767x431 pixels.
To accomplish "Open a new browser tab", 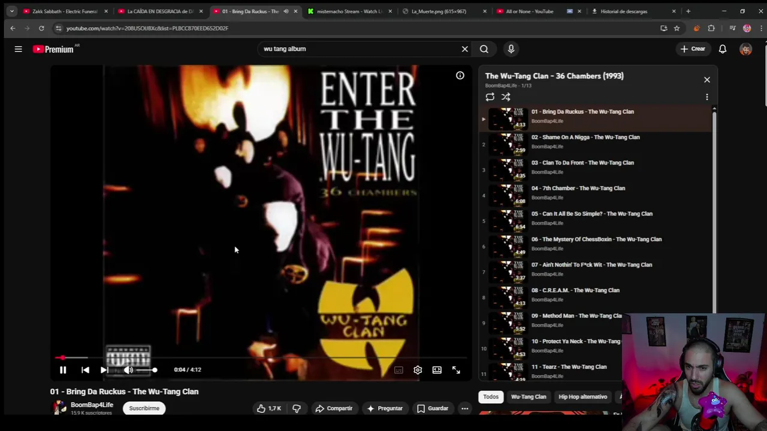I will coord(688,11).
